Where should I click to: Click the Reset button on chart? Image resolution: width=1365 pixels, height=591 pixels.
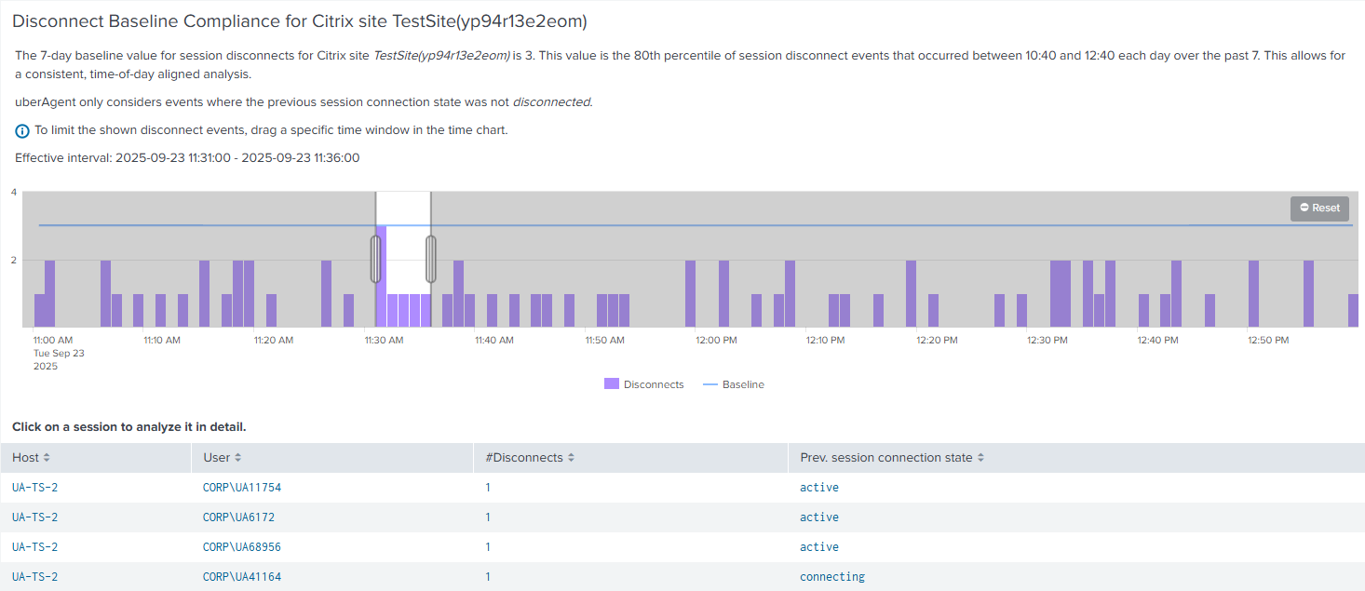click(1319, 208)
